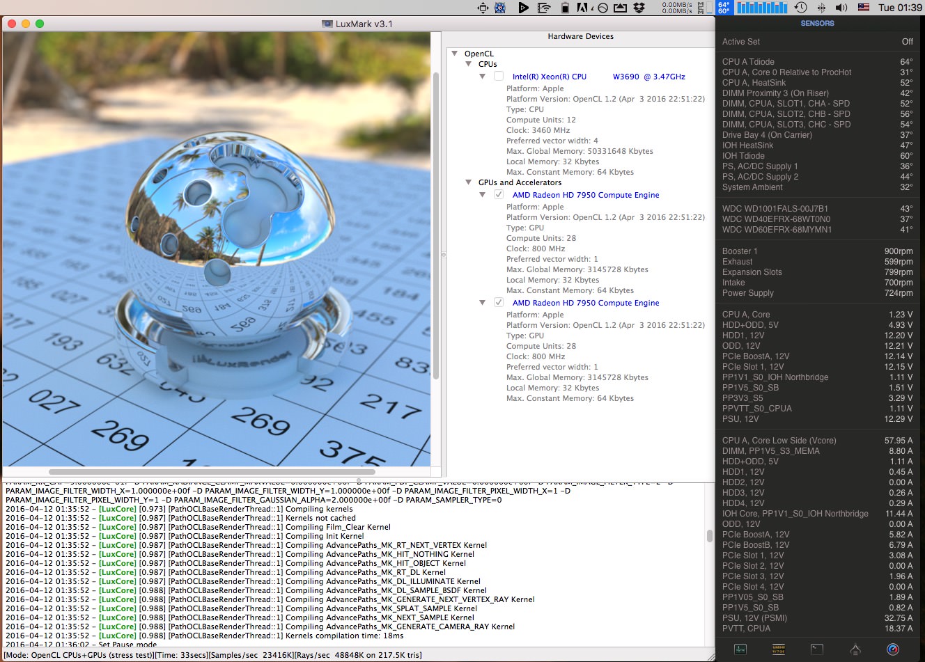Click the play-triangle menu bar icon
Viewport: 925px width, 662px height.
tap(524, 8)
